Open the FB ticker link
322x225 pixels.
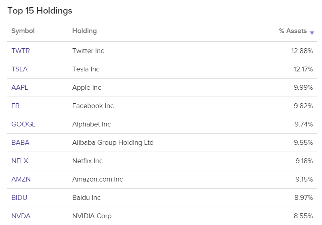click(x=16, y=106)
